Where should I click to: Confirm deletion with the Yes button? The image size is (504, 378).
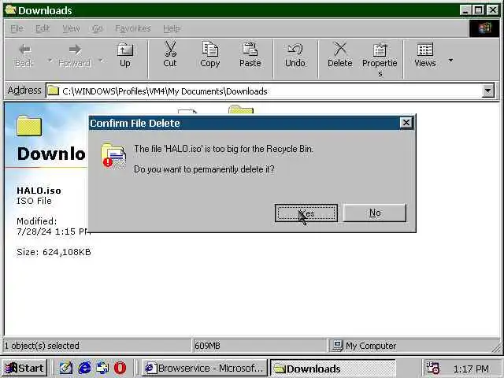tap(306, 213)
